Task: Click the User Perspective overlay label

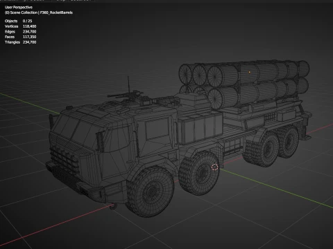Action: coord(19,7)
